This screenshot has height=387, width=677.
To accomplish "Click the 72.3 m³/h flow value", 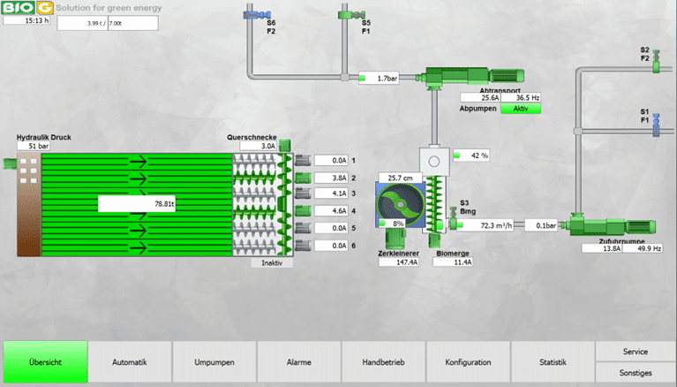I will (x=485, y=225).
